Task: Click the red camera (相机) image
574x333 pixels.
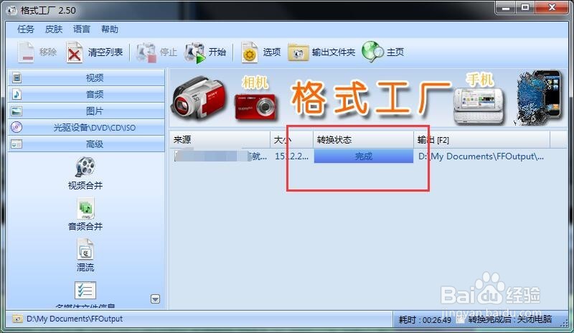Action: [x=255, y=106]
